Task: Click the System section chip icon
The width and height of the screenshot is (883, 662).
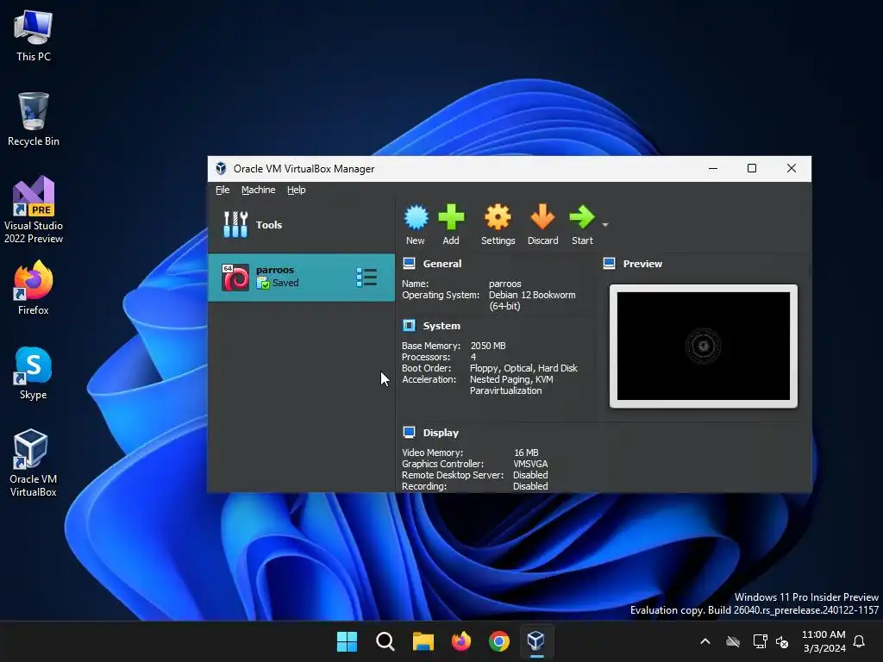Action: point(410,325)
